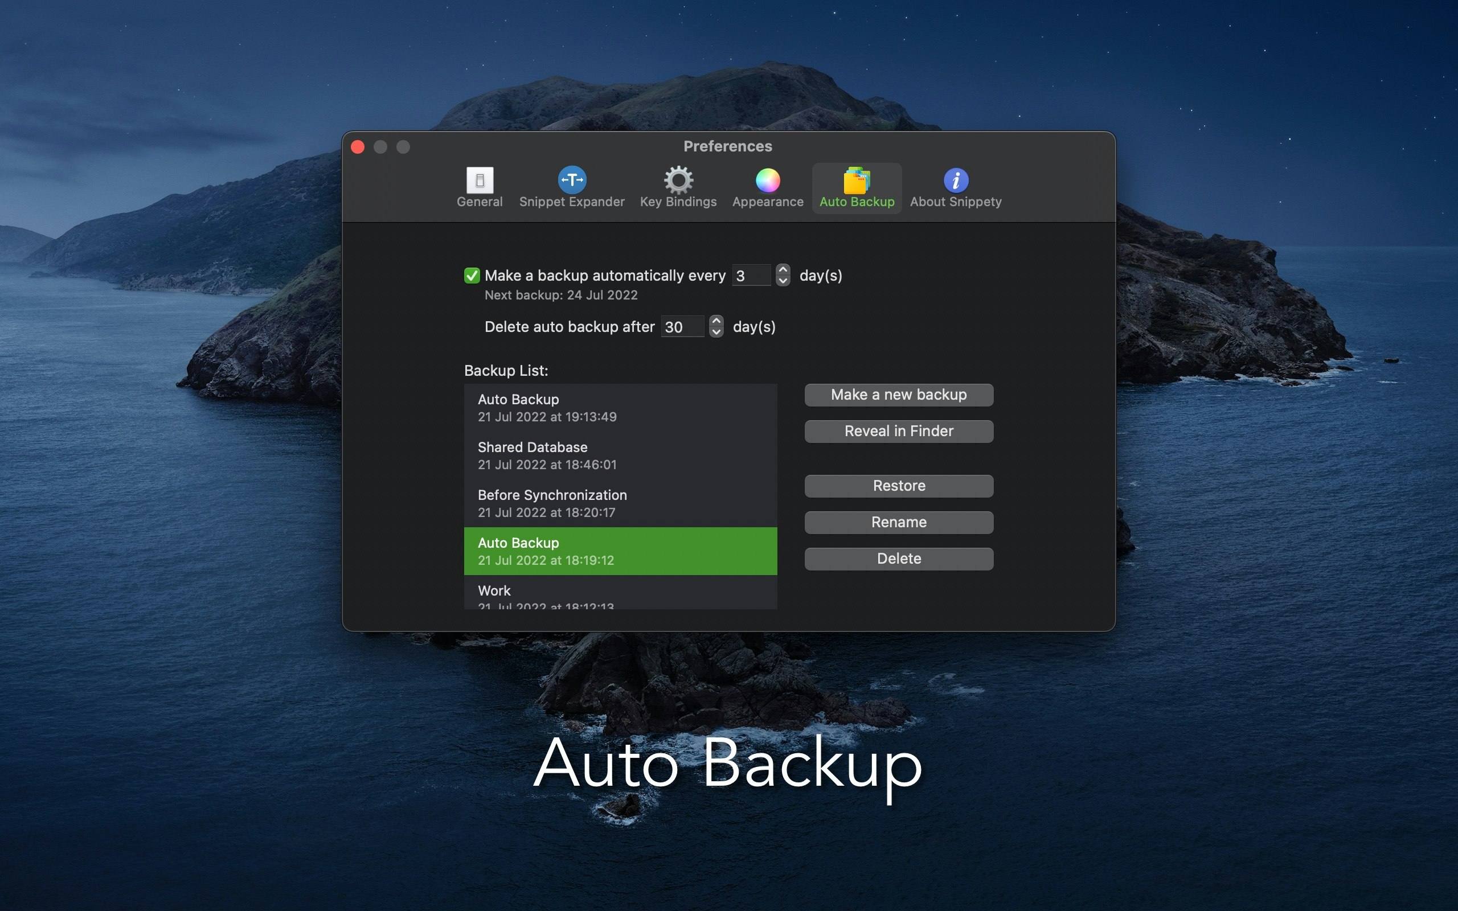Close the Preferences window

coord(357,147)
